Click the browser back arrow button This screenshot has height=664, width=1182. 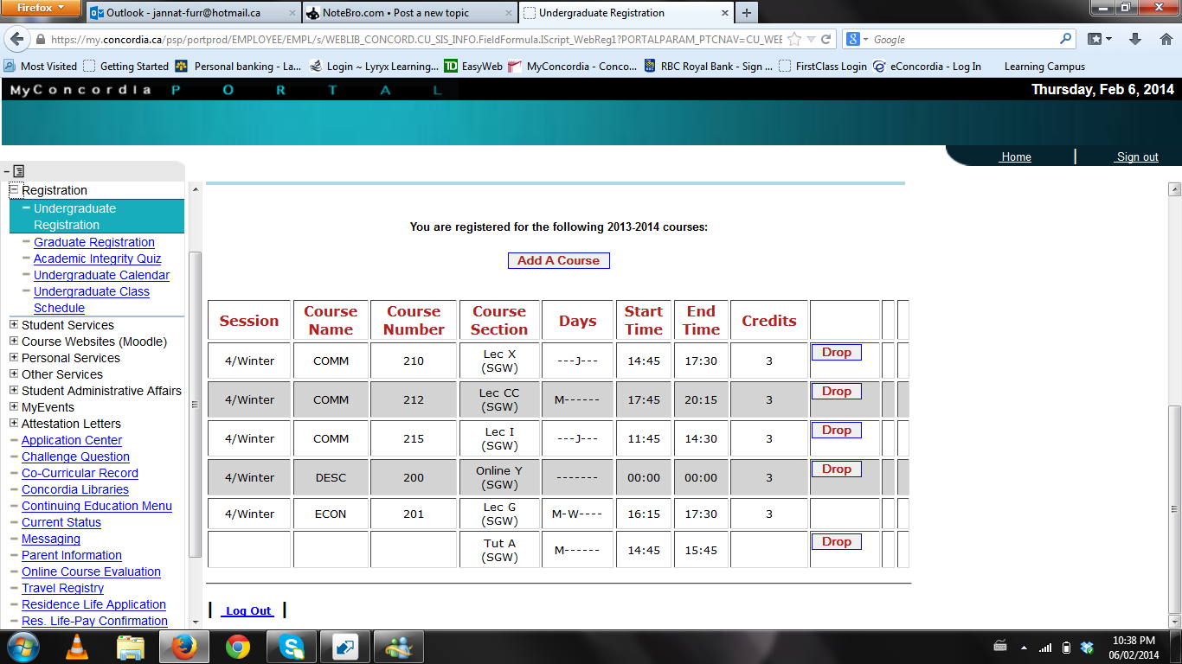(17, 40)
